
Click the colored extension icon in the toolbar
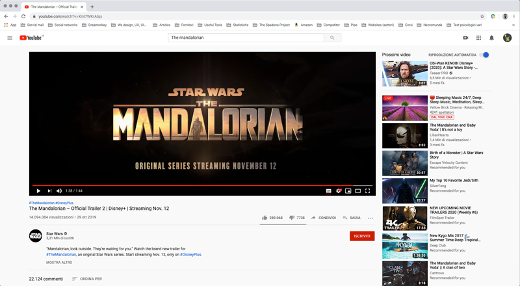[x=493, y=16]
